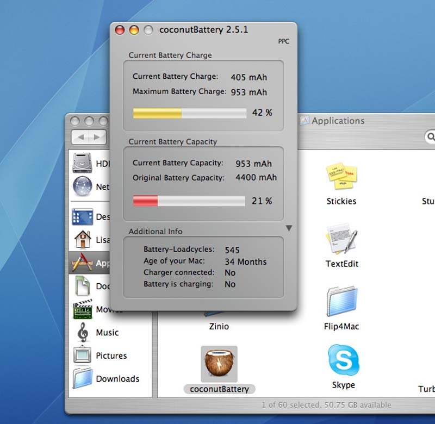The image size is (435, 424).
Task: Minimize the coconutBattery window
Action: 134,30
